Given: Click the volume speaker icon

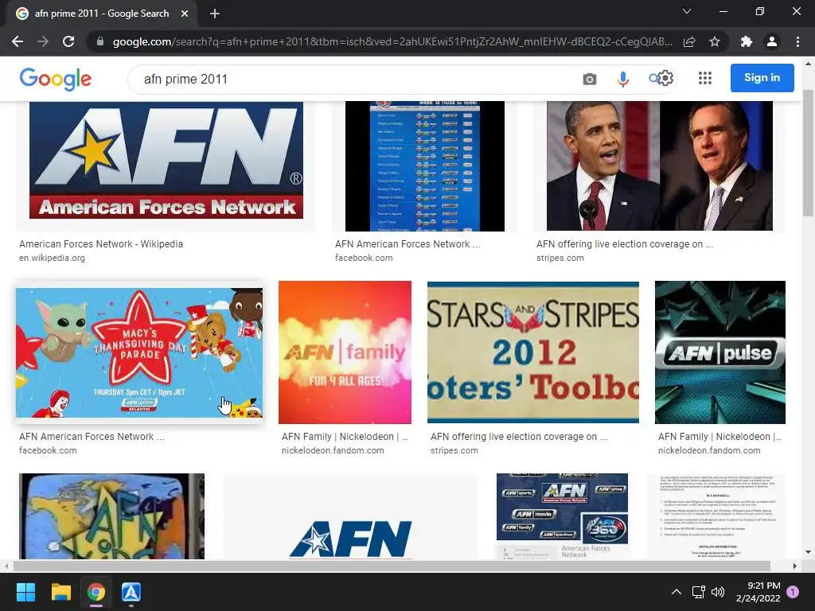Looking at the screenshot, I should [x=718, y=592].
